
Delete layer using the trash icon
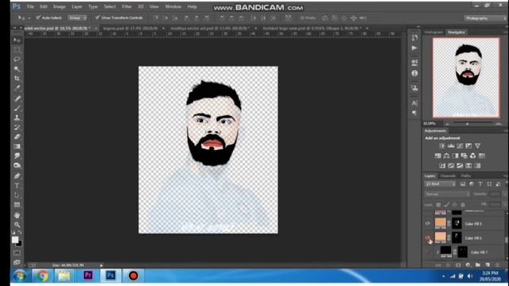coord(497,265)
